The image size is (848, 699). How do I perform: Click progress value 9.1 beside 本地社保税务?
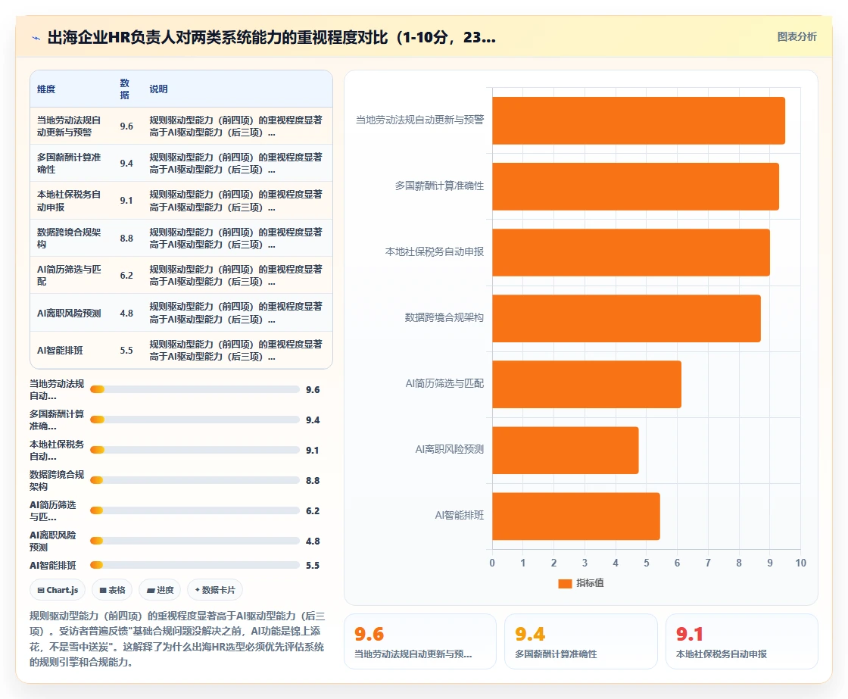pyautogui.click(x=313, y=450)
